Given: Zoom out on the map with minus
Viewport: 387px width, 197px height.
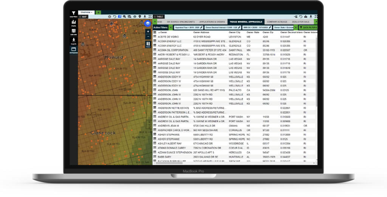Looking at the screenshot, I should [148, 37].
